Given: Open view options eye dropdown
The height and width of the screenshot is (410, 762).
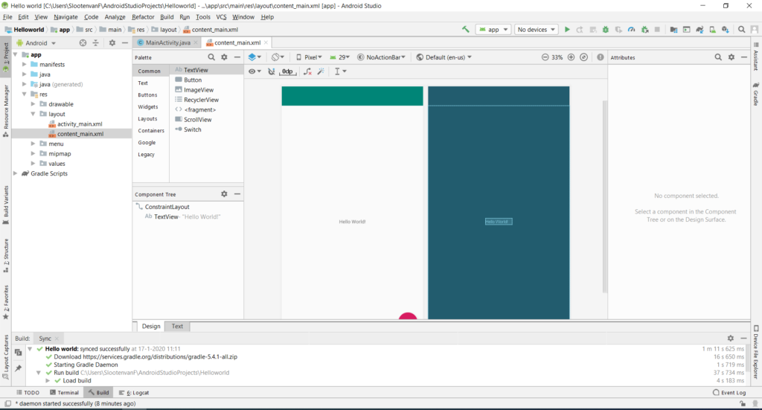Looking at the screenshot, I should coord(254,71).
